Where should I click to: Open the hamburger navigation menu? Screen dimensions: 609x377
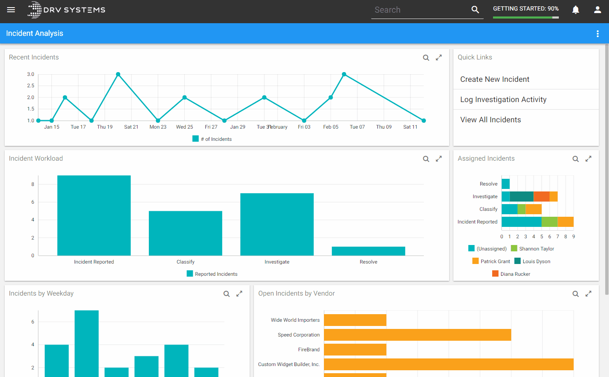[11, 10]
